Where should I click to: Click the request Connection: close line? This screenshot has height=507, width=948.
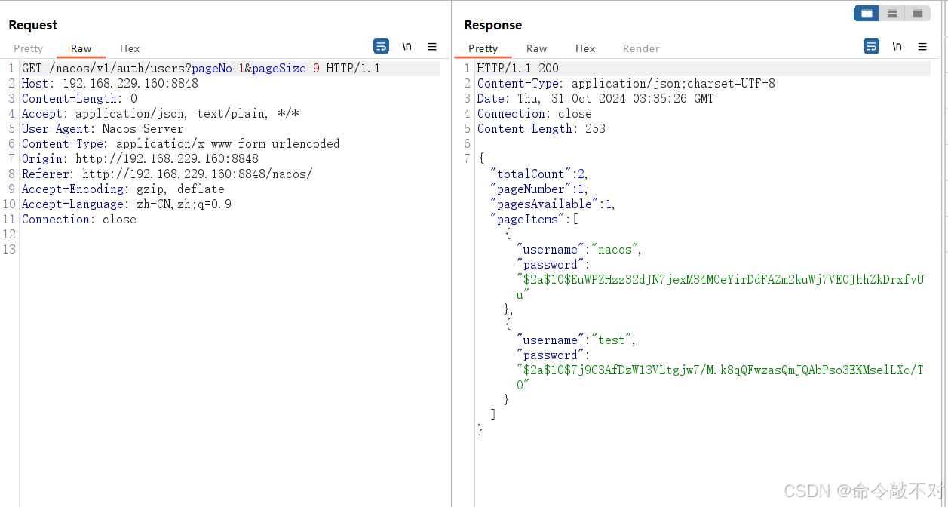pos(79,220)
